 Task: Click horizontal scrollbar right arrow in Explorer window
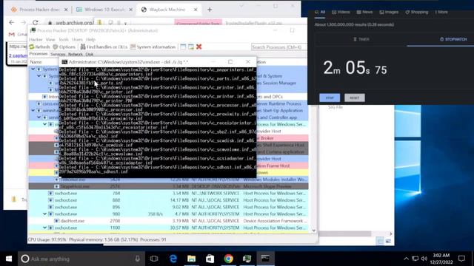click(x=390, y=233)
